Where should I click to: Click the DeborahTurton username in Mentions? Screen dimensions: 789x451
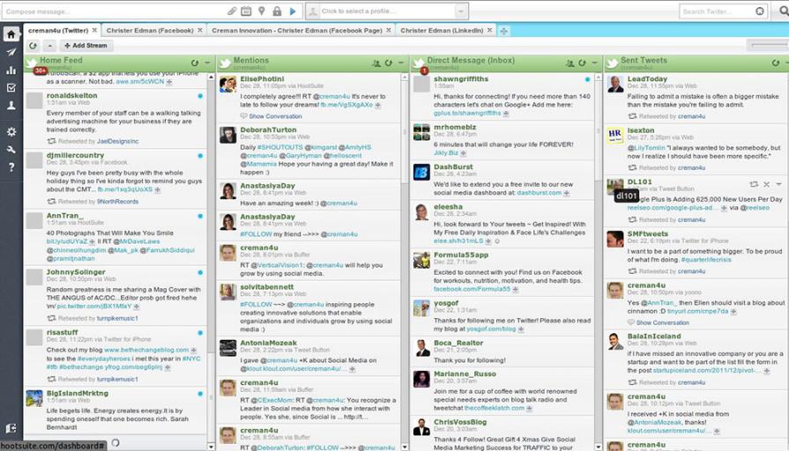coord(268,129)
